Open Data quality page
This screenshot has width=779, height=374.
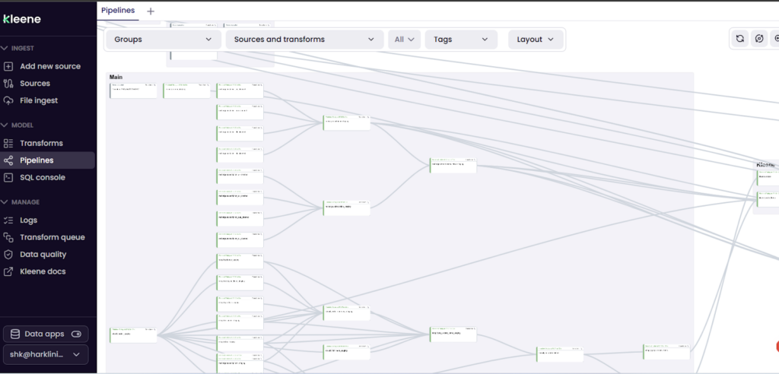pos(43,255)
